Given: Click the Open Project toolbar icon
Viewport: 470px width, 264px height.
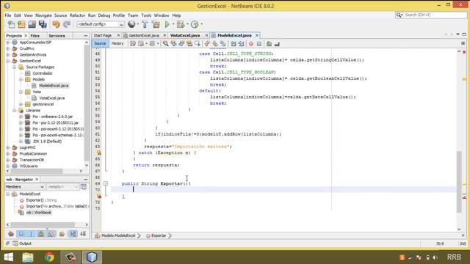Looking at the screenshot, I should tap(32, 24).
